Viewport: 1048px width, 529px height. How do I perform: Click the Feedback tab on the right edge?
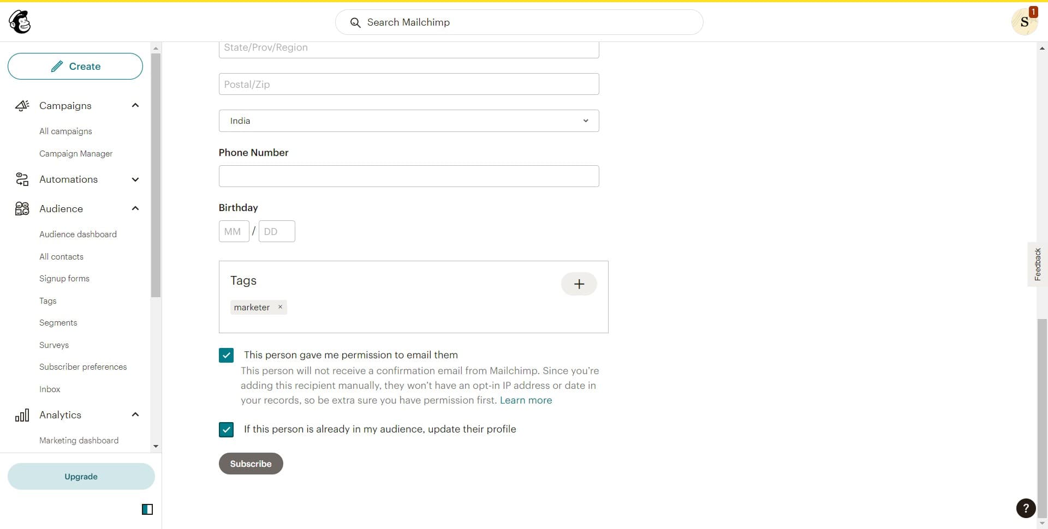[x=1038, y=264]
